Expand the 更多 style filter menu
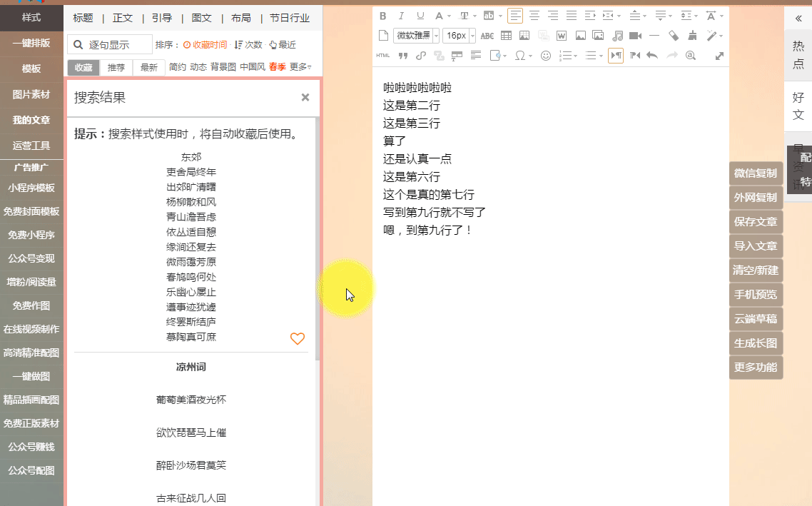Image resolution: width=812 pixels, height=506 pixels. (300, 67)
